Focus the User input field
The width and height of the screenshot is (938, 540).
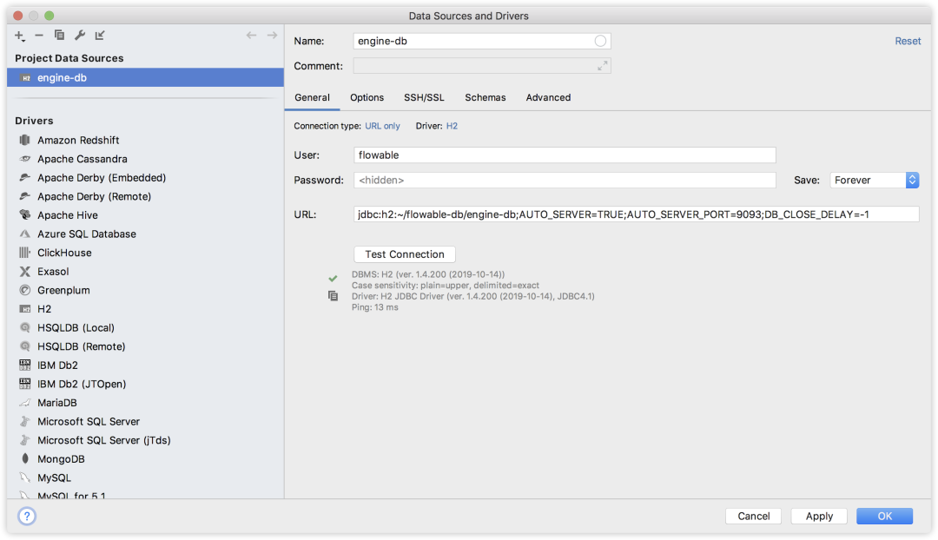point(565,155)
